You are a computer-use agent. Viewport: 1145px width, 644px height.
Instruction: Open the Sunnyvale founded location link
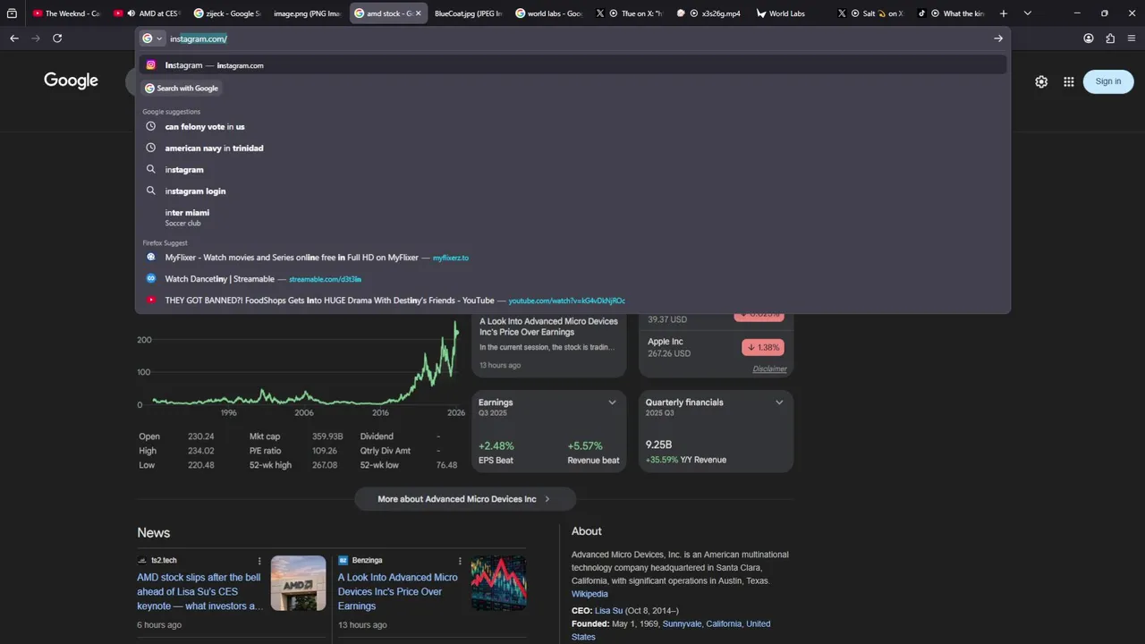[x=682, y=624]
